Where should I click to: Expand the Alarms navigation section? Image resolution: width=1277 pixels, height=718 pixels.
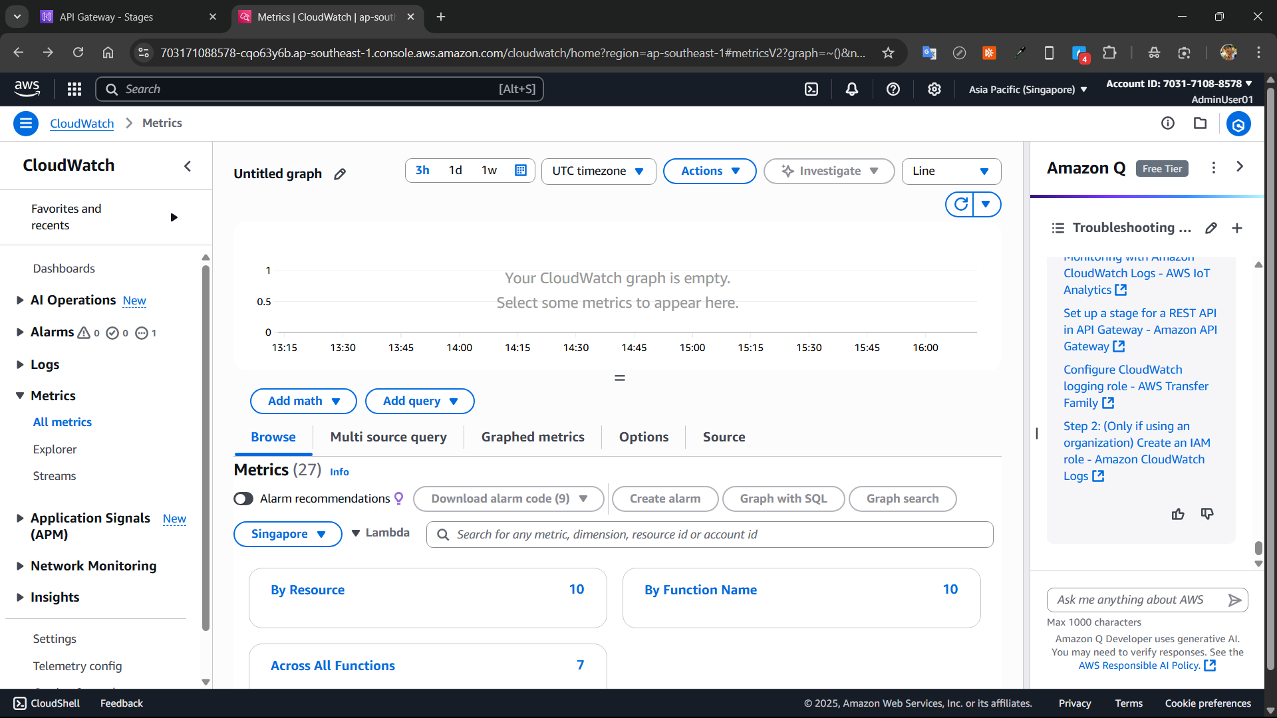point(20,332)
